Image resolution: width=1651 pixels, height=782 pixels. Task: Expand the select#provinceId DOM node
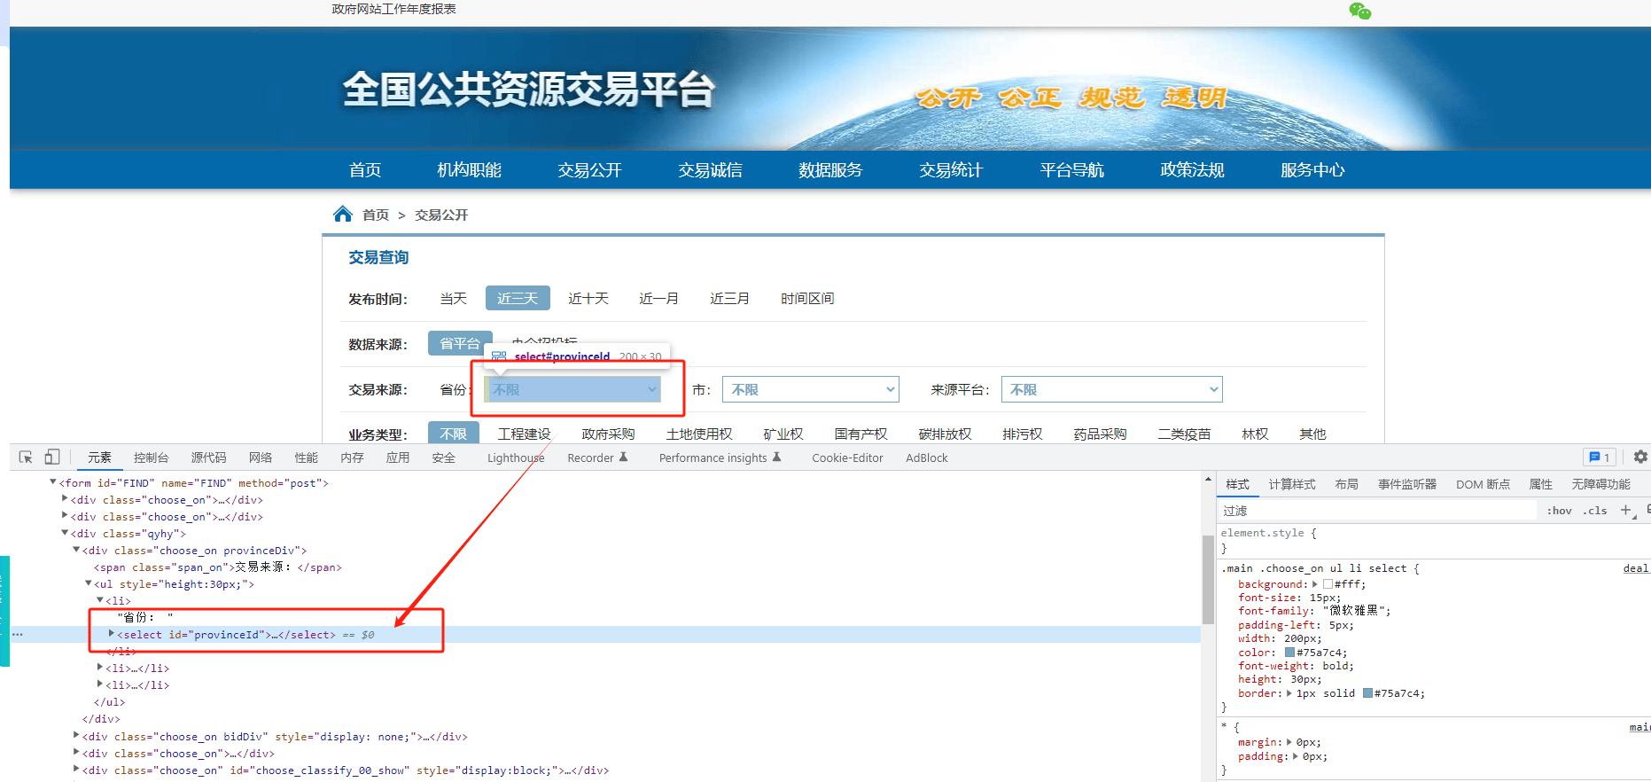coord(111,634)
